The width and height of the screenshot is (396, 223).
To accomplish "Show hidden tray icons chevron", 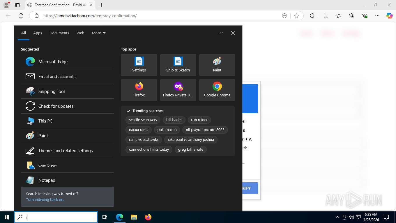I will pyautogui.click(x=337, y=217).
